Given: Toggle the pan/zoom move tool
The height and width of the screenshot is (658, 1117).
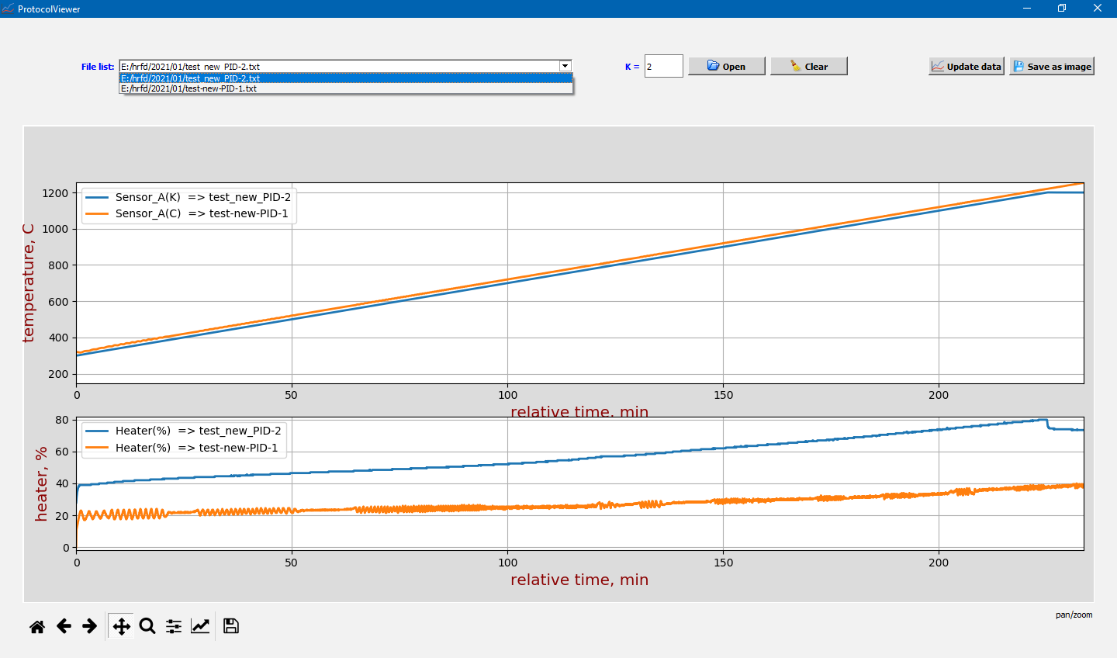Looking at the screenshot, I should coord(121,626).
